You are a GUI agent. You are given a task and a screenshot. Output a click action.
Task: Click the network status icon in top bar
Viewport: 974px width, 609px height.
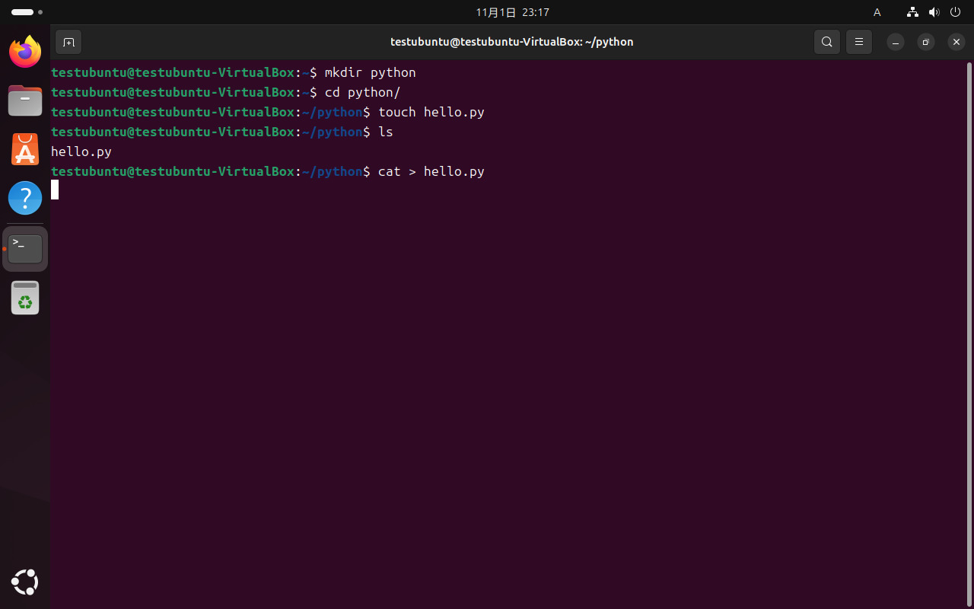point(912,12)
